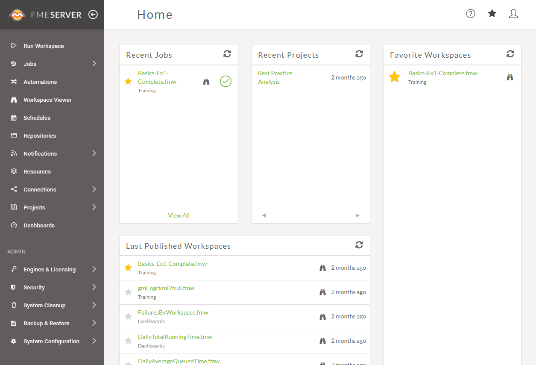The height and width of the screenshot is (365, 536).
Task: Favorite gml_ogckml2null.fmw with its star
Action: [x=128, y=292]
